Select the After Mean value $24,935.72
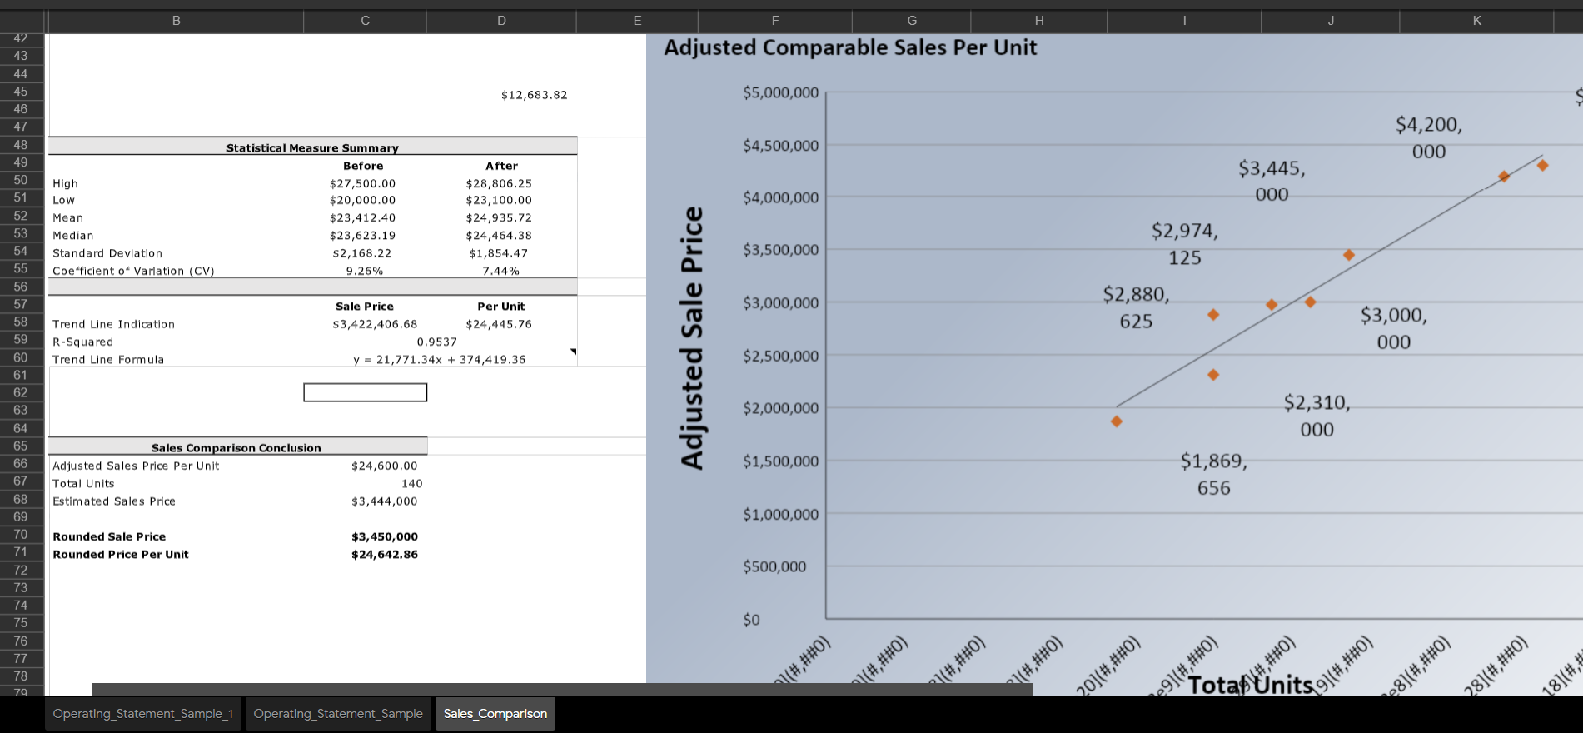This screenshot has width=1583, height=733. (499, 218)
